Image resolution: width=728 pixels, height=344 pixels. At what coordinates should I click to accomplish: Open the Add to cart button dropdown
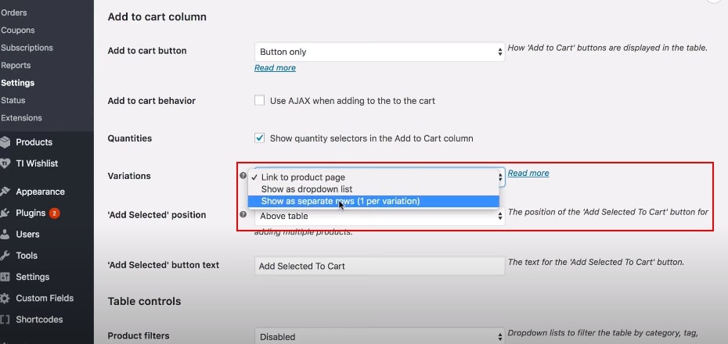pos(380,52)
